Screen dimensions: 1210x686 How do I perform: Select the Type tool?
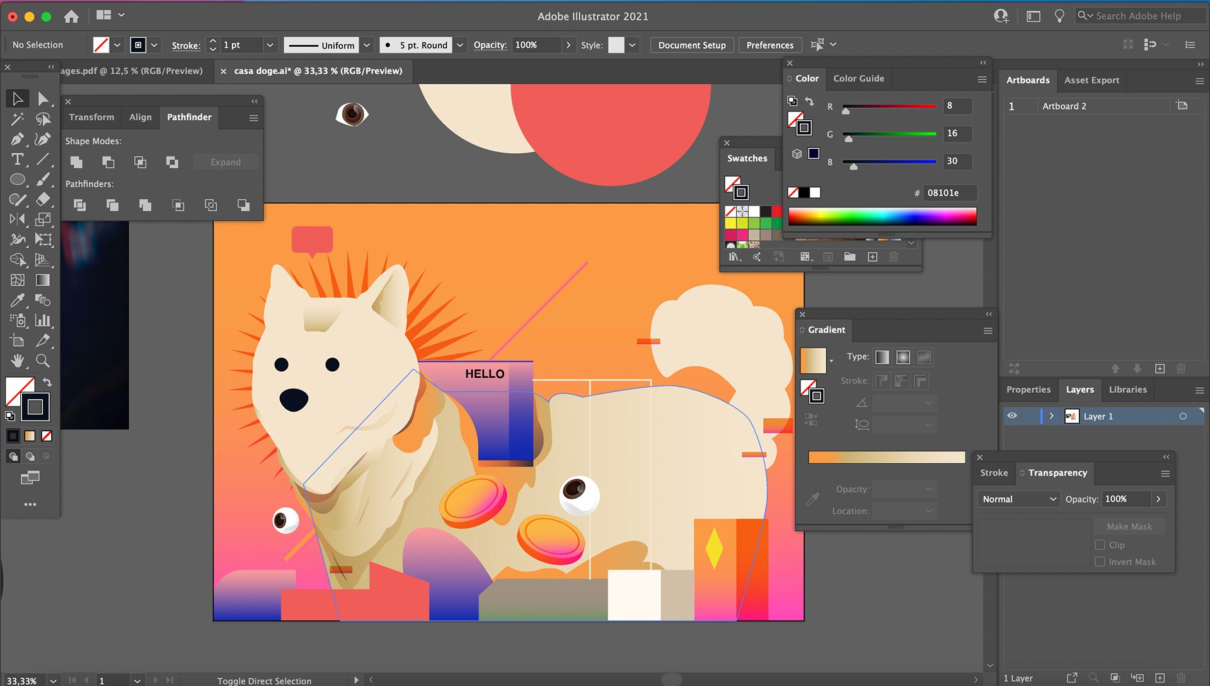coord(17,159)
